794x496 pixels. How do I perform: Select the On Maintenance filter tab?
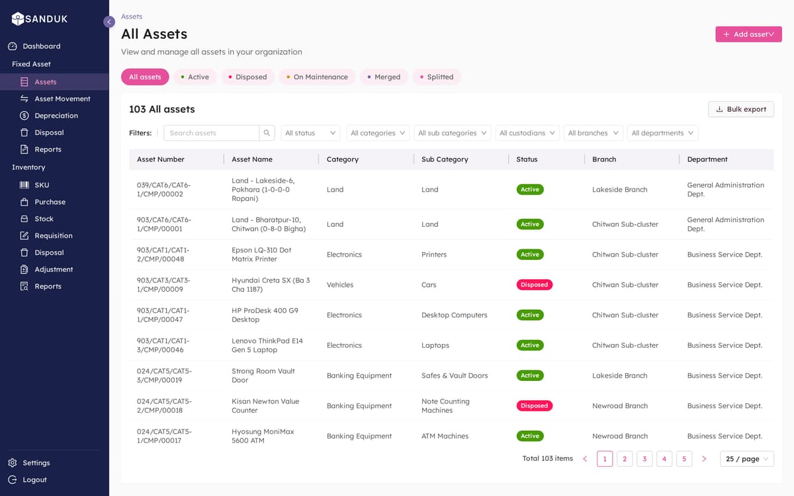(317, 77)
